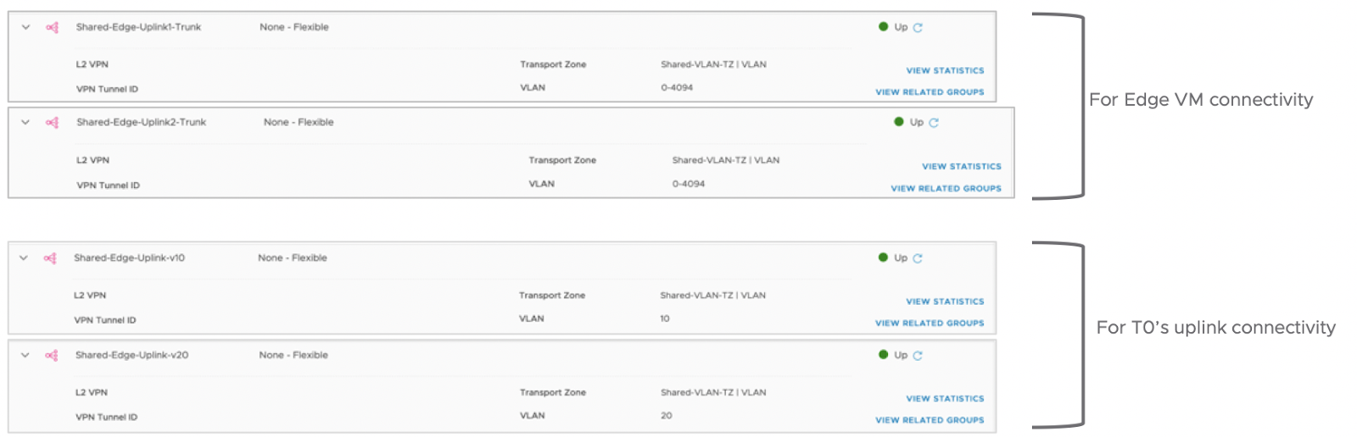Click segment icon for Shared-Edge-Uplink-v20

(x=52, y=356)
